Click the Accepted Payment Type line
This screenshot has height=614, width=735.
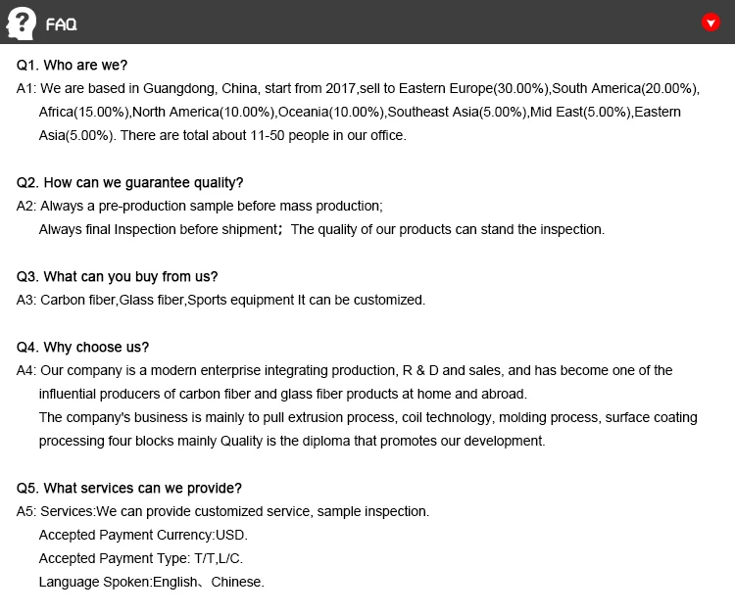click(140, 559)
